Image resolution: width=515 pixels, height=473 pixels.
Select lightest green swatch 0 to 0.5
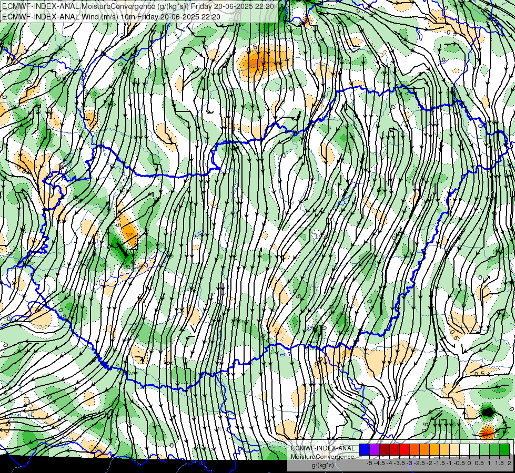(474, 450)
